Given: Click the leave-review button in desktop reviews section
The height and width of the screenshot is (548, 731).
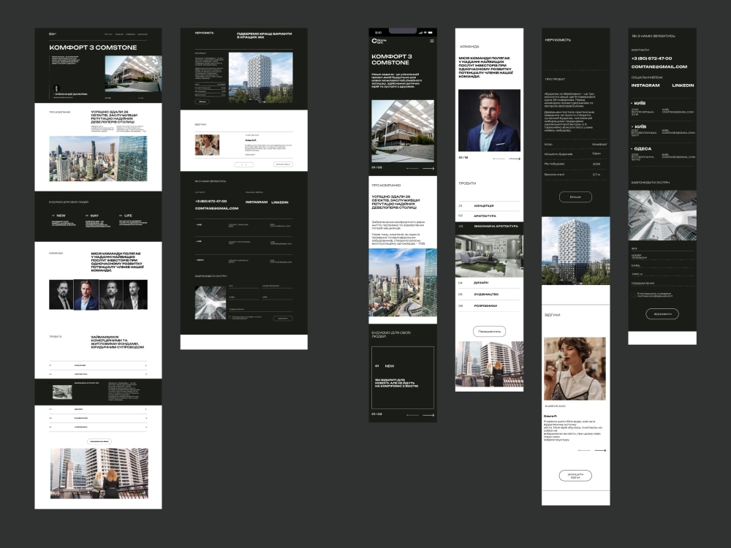Looking at the screenshot, I should coord(283,164).
